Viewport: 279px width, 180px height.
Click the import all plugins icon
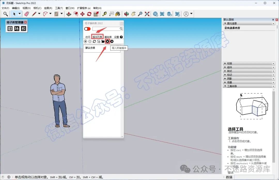pyautogui.click(x=107, y=42)
